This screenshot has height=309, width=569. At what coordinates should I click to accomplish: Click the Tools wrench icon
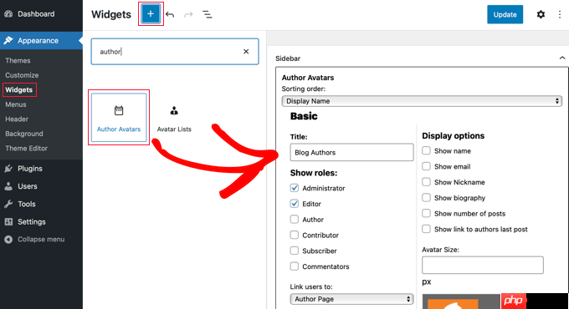(x=8, y=204)
